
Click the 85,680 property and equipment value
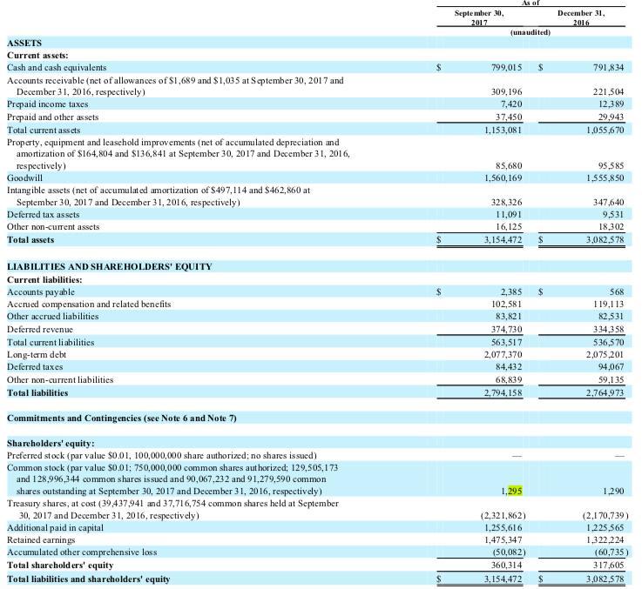pyautogui.click(x=509, y=165)
